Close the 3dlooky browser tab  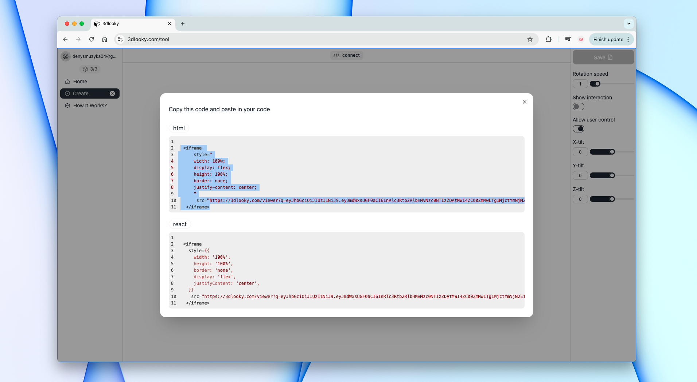pos(170,24)
